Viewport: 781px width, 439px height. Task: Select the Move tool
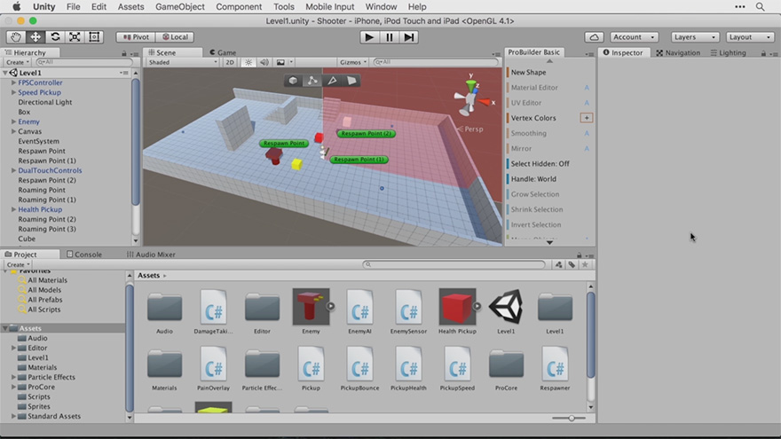point(35,37)
